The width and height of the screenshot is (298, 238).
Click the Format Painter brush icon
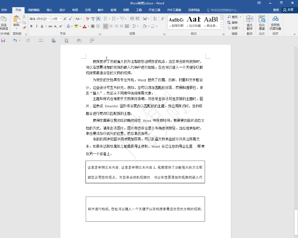[24, 27]
